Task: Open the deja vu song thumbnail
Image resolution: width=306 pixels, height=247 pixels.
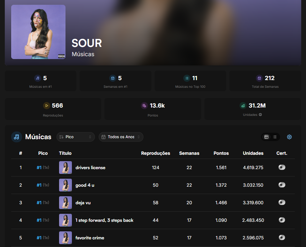Action: tap(65, 203)
